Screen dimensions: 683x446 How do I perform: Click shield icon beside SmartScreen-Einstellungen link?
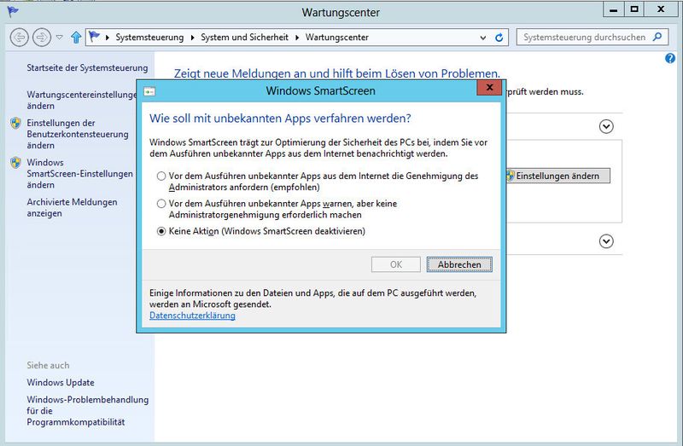coord(15,163)
